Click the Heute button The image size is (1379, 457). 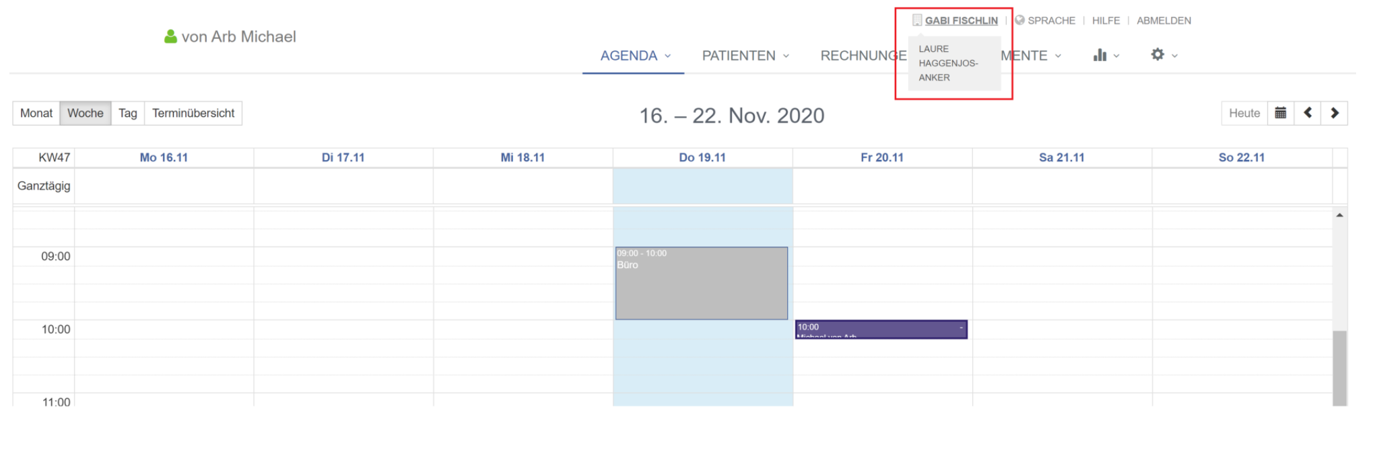coord(1244,113)
